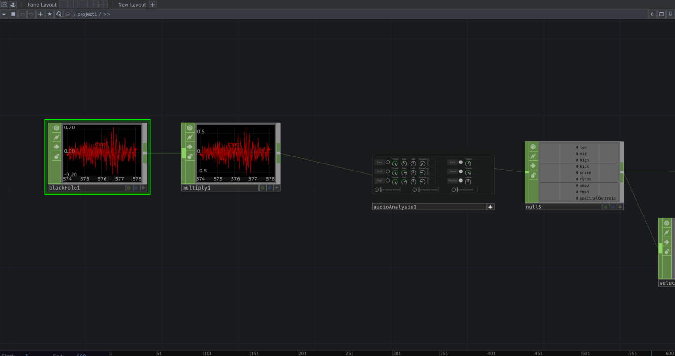Click the bypass arrow flag on multiply1
The height and width of the screenshot is (356, 675).
190,147
